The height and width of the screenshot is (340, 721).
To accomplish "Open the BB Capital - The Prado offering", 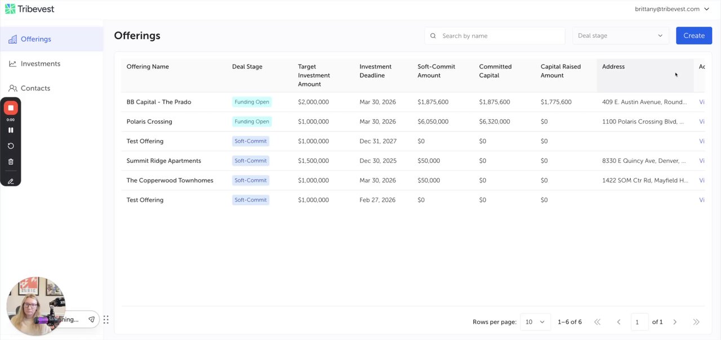I will pyautogui.click(x=159, y=102).
